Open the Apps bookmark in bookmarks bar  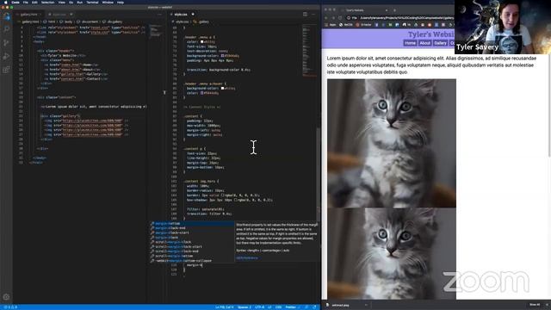coord(331,25)
